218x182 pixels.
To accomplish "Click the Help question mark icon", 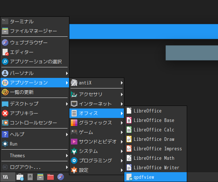I will (x=5, y=134).
